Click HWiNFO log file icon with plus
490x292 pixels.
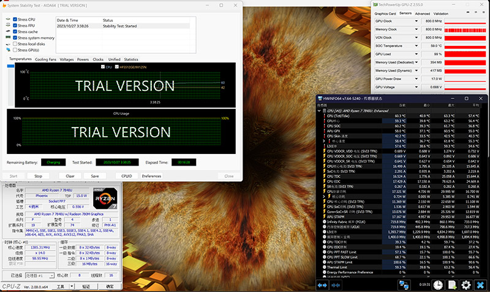(452, 285)
